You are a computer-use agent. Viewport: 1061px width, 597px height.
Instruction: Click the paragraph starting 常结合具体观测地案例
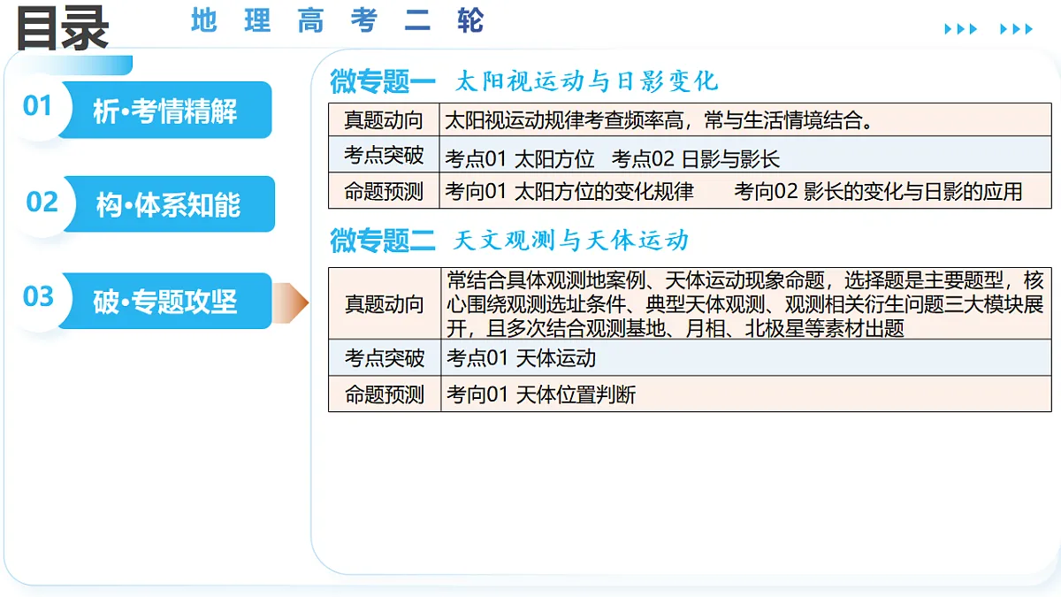pos(745,304)
